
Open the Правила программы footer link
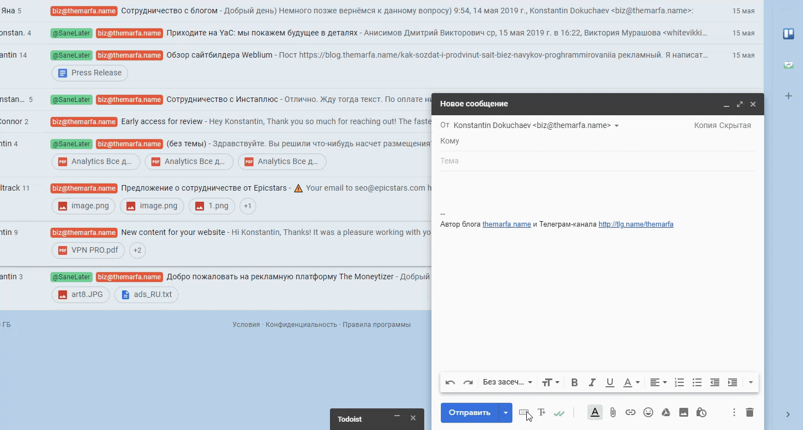coord(377,325)
